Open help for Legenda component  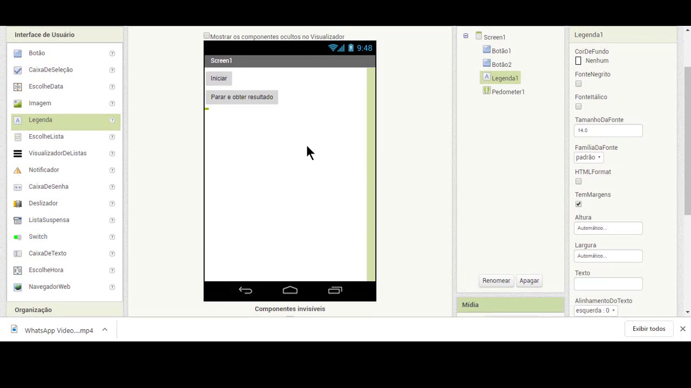tap(112, 120)
